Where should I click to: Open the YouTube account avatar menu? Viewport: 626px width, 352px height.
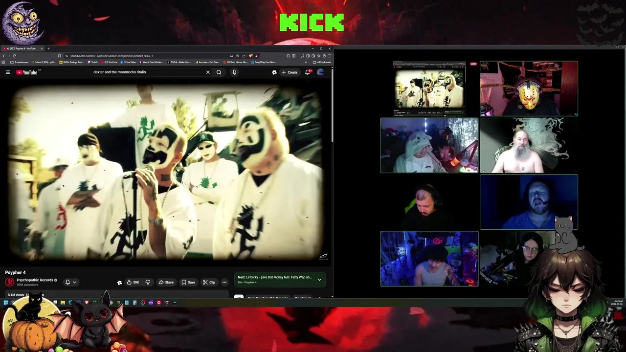tap(321, 72)
